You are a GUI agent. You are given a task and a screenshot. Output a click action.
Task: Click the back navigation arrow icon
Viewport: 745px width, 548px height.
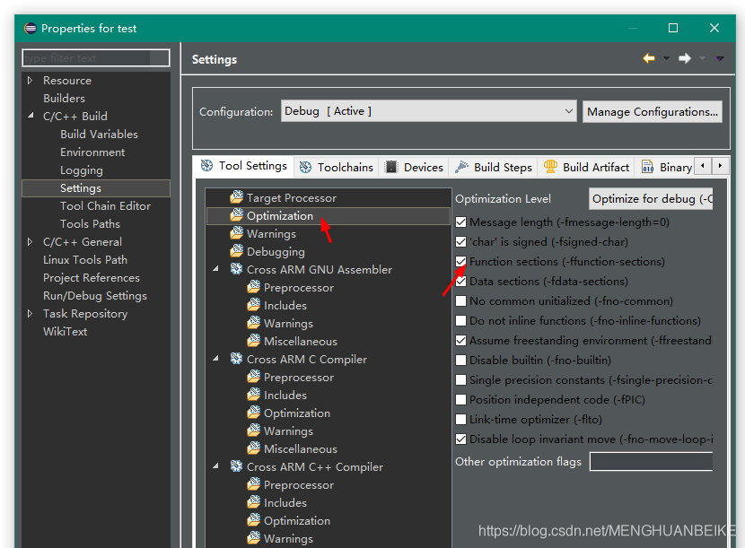click(648, 59)
